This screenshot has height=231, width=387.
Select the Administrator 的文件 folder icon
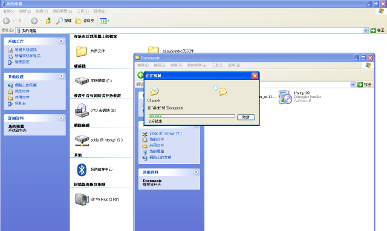coord(154,50)
